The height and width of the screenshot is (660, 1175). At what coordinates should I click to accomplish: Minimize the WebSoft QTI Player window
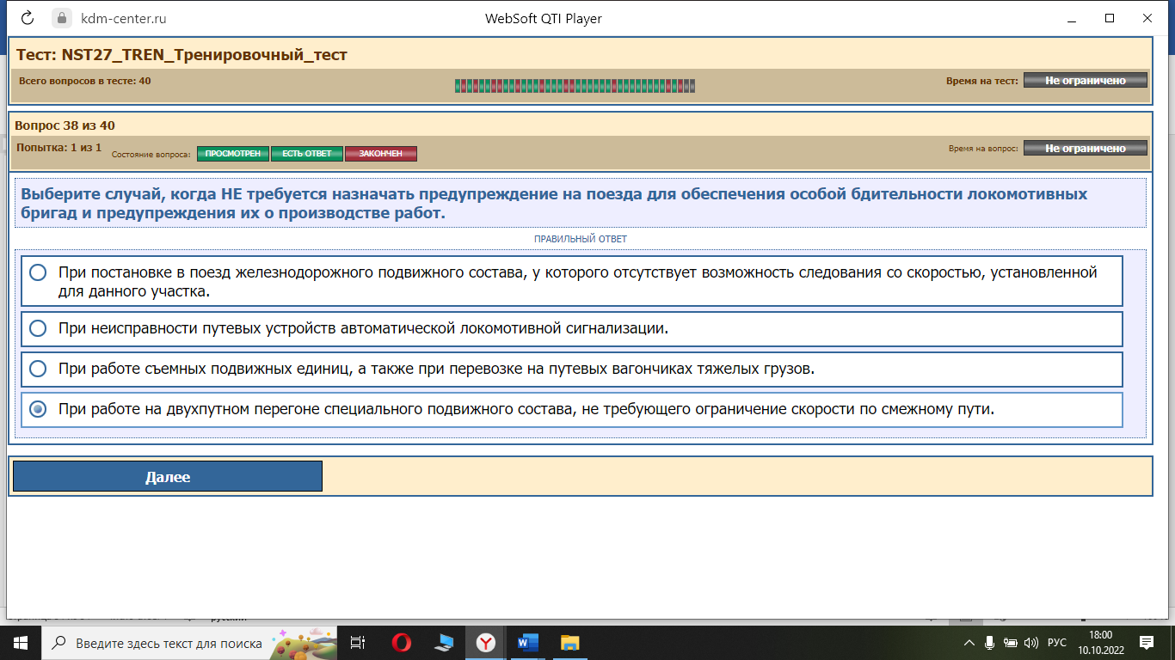pyautogui.click(x=1070, y=18)
